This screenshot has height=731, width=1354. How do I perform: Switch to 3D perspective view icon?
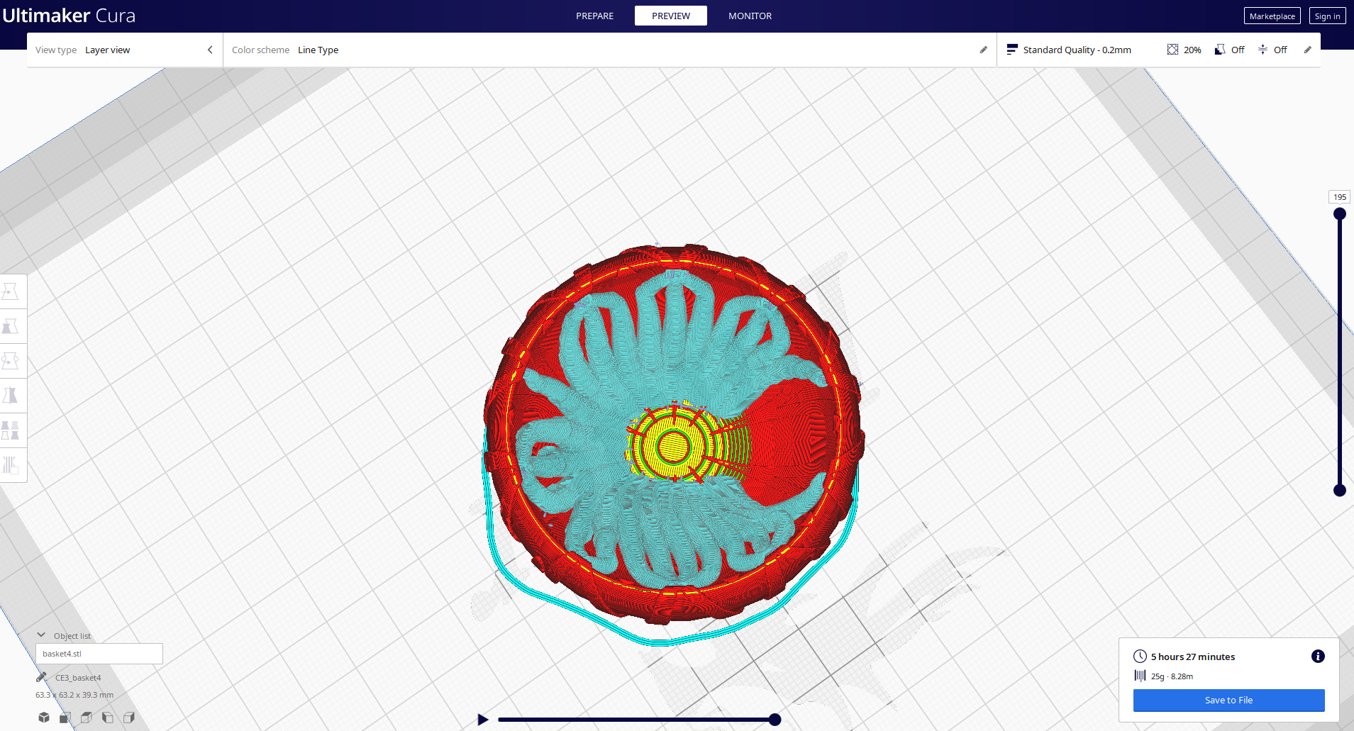point(44,718)
